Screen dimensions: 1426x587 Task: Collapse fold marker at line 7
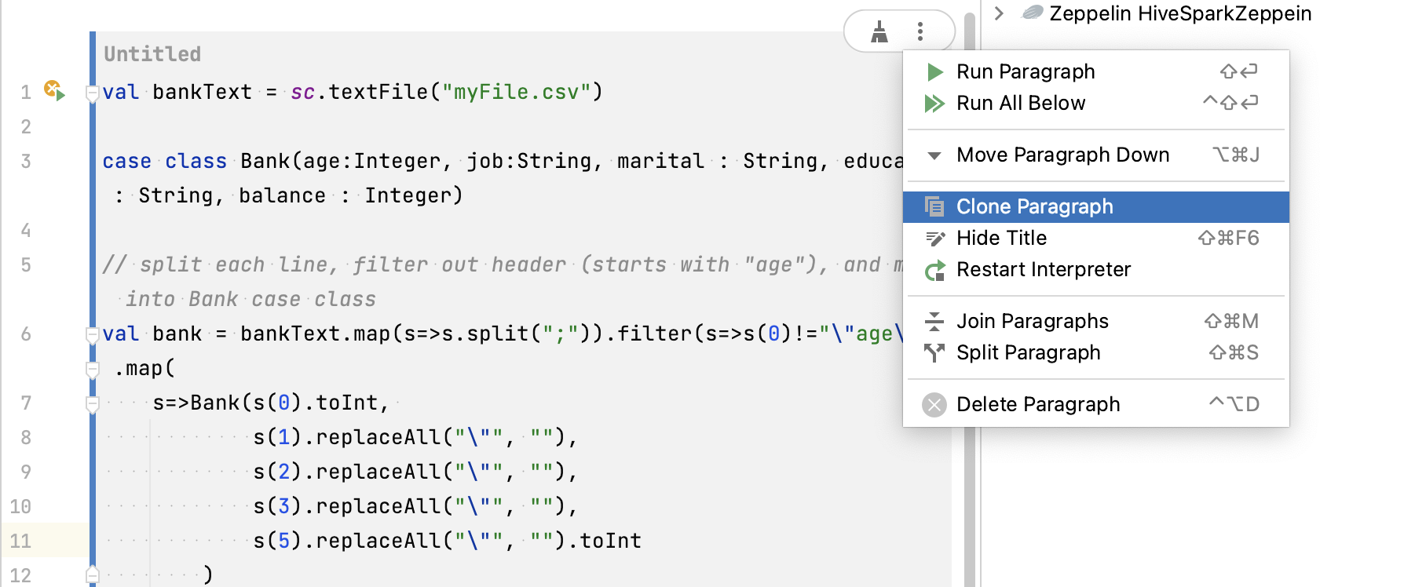coord(92,403)
